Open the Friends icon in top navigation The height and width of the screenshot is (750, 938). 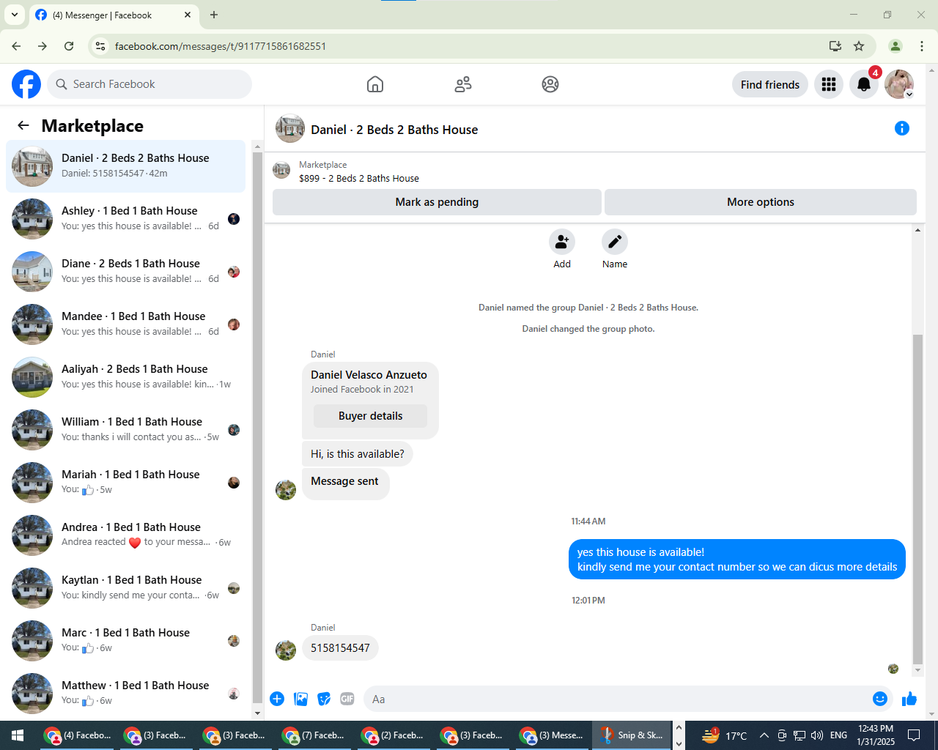(x=463, y=84)
